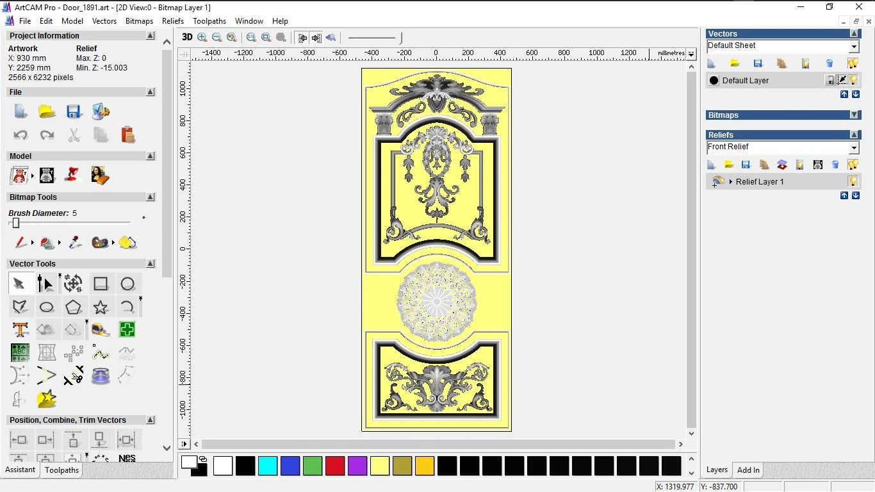Screen dimensions: 875x492
Task: Open the Toolpaths menu
Action: click(x=209, y=21)
